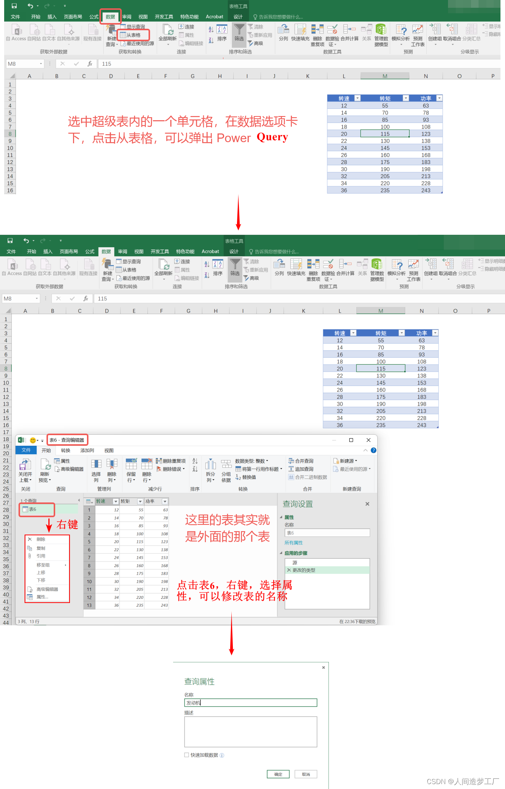Click the 选择列 (choose columns) icon

(x=96, y=470)
